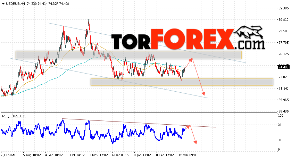Select the 76.175 price axis label
Viewport: 291px width, 159px height.
click(x=284, y=54)
